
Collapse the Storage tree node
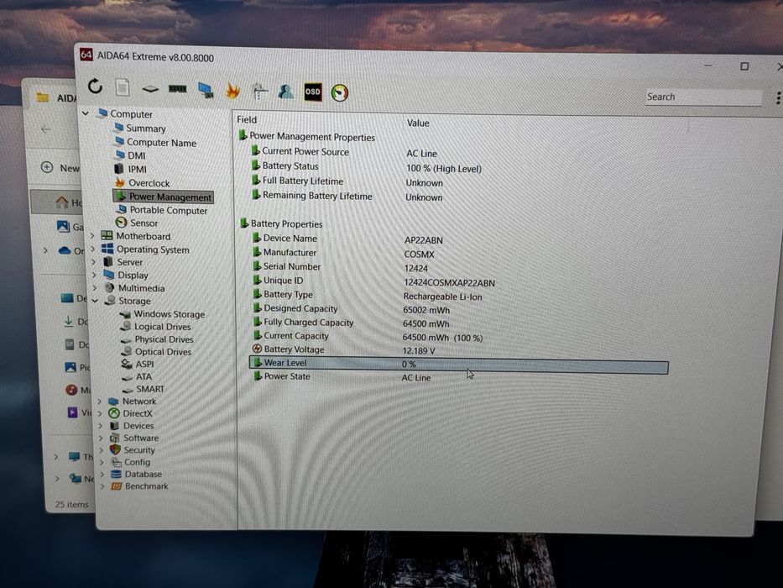point(95,301)
